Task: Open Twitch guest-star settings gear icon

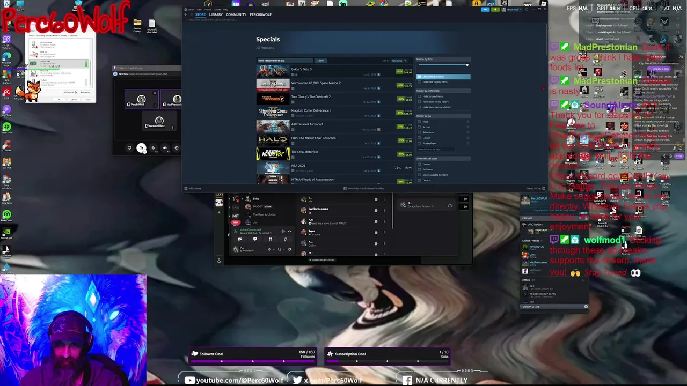Action: (x=177, y=148)
